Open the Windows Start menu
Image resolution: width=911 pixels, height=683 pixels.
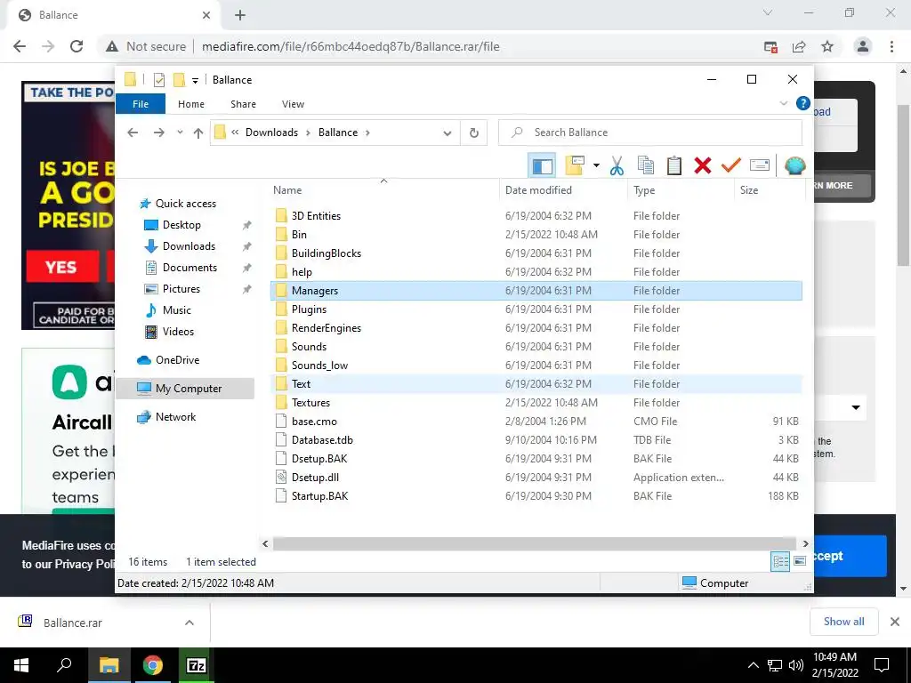click(x=21, y=665)
